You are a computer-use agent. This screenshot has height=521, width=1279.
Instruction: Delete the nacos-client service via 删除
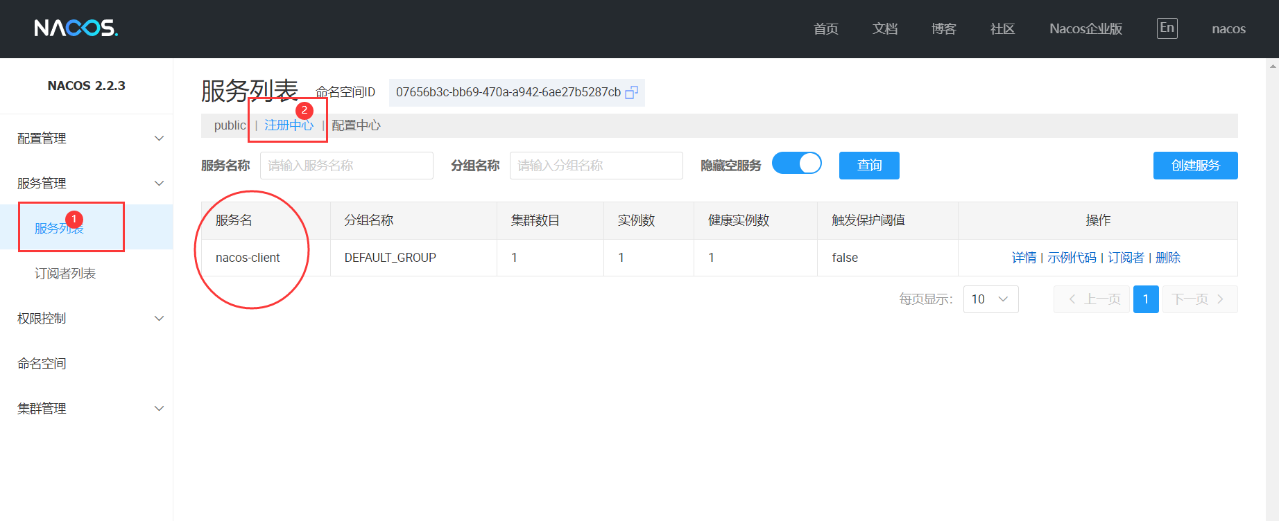click(1168, 258)
